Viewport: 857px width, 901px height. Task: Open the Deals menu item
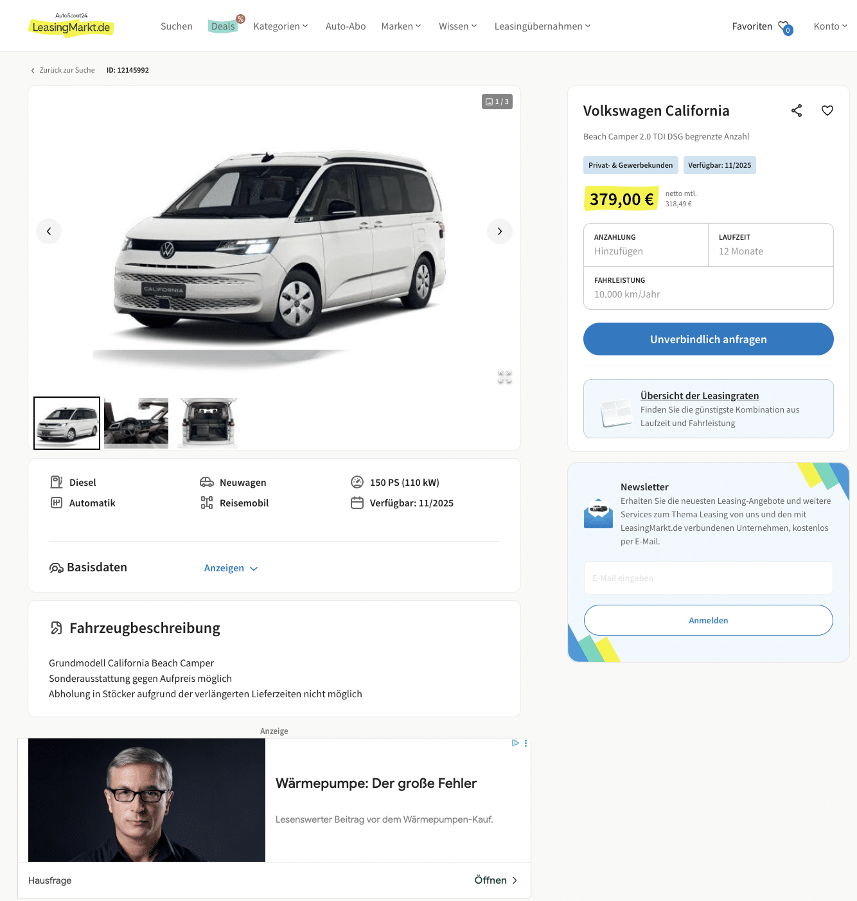coord(224,26)
